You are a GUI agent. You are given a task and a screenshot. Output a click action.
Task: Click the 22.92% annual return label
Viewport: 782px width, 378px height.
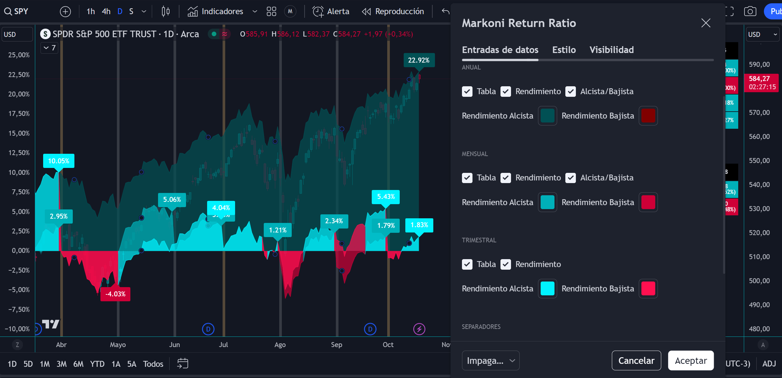[419, 60]
